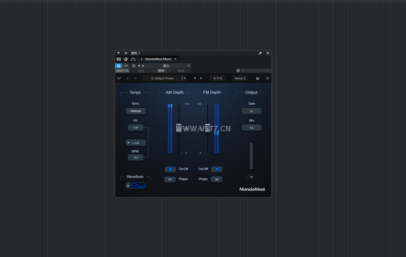
Task: Pin the plugin window
Action: pyautogui.click(x=260, y=53)
